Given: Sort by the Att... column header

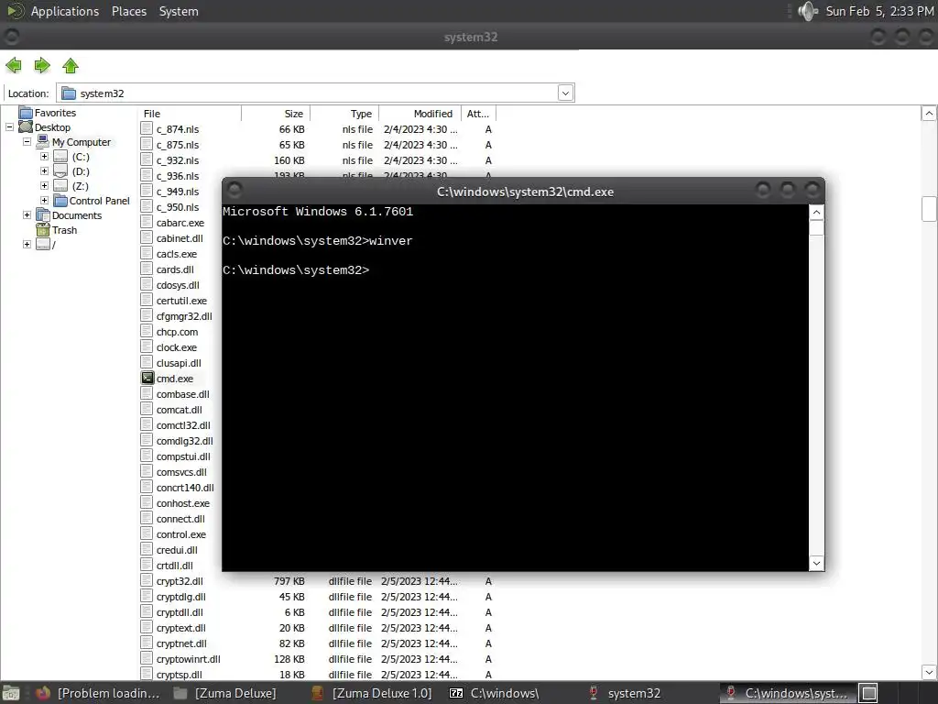Looking at the screenshot, I should click(478, 113).
